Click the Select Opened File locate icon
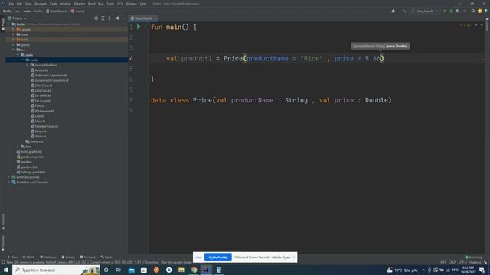Image resolution: width=490 pixels, height=275 pixels. pyautogui.click(x=96, y=18)
